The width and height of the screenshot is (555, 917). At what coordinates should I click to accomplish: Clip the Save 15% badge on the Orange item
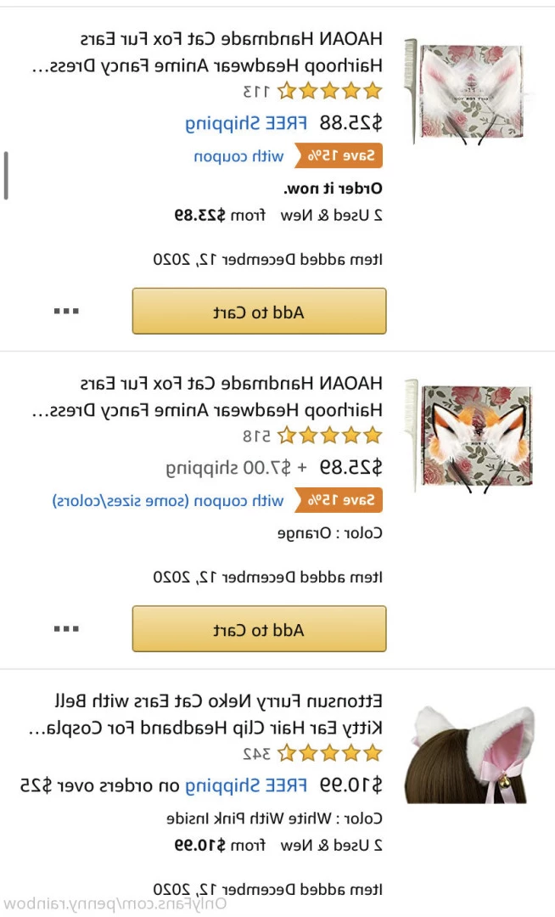(x=339, y=500)
